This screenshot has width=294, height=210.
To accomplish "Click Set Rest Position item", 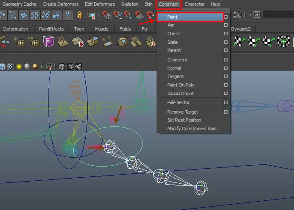I will point(184,120).
